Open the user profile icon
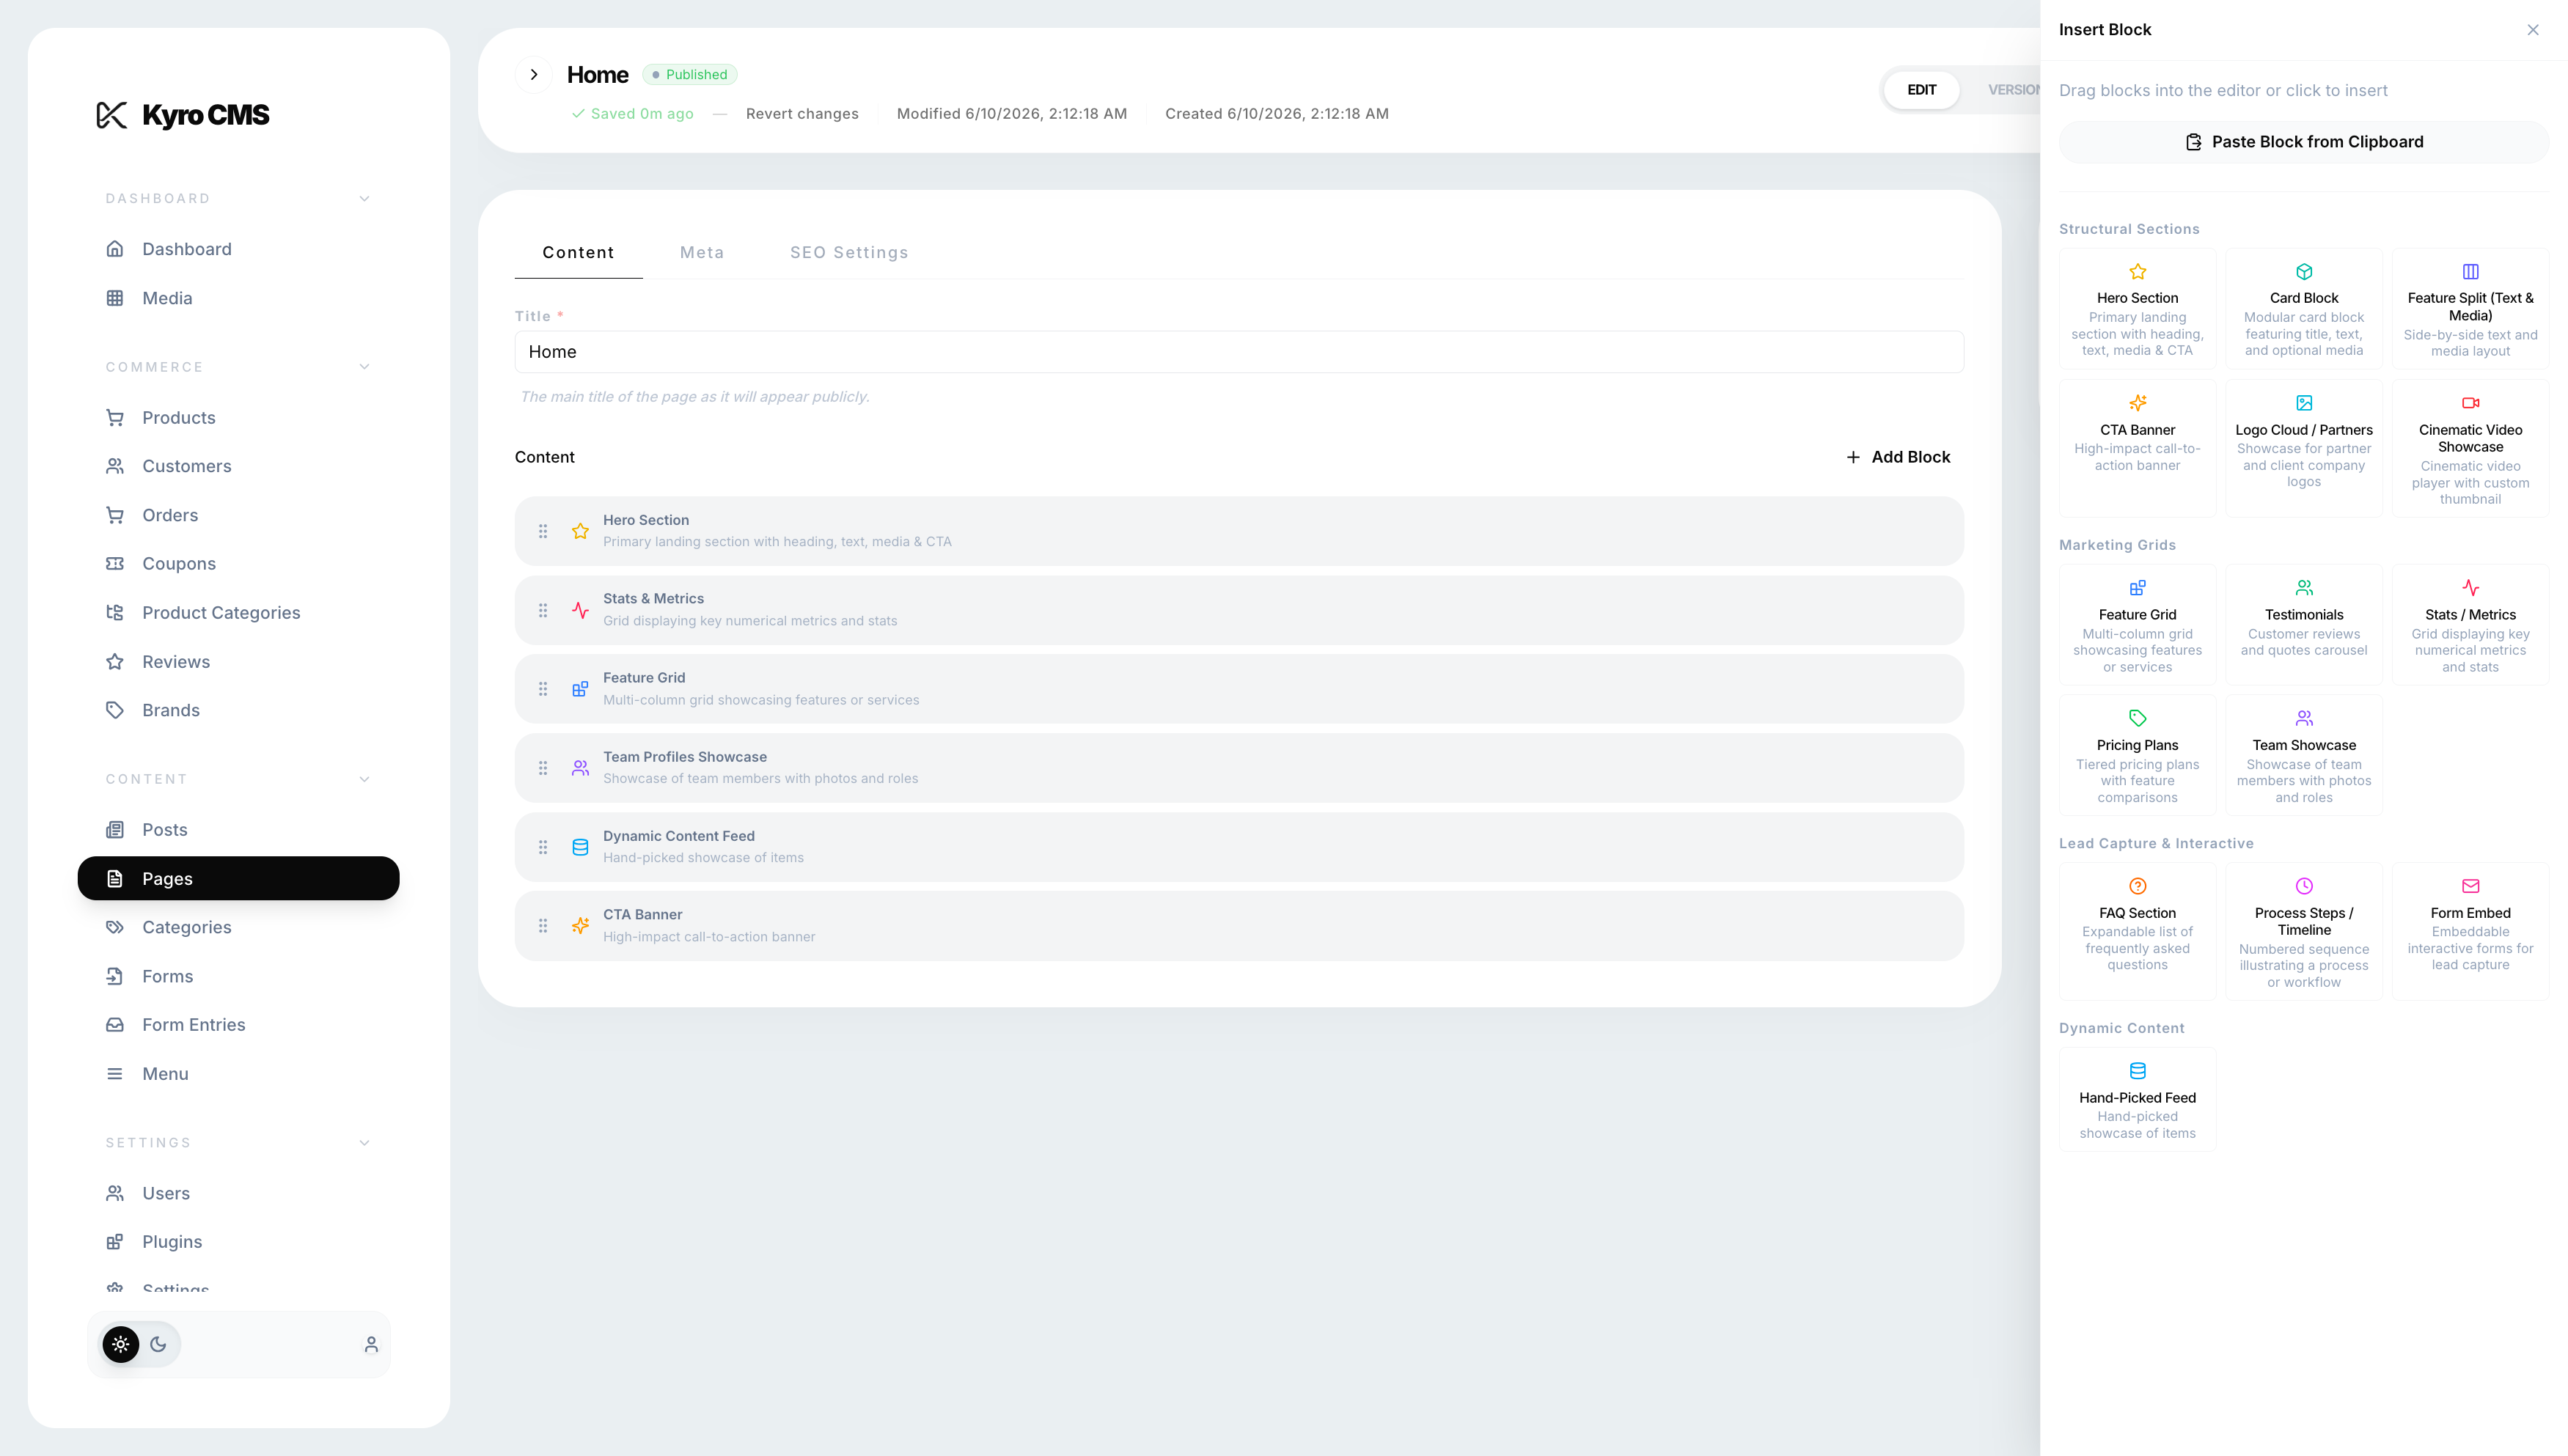Screen dimensions: 2568x1456 [371, 1344]
